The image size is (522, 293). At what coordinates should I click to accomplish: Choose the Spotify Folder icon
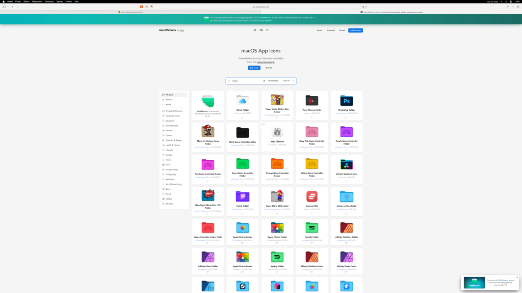coord(312,228)
